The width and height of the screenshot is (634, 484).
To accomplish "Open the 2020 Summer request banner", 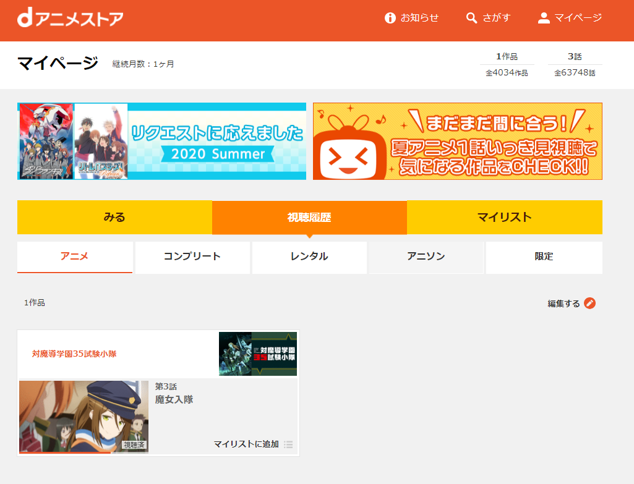I will (161, 142).
